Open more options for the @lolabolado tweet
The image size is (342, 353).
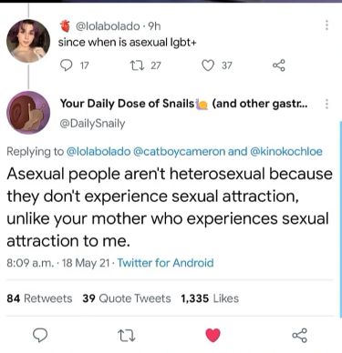326,25
